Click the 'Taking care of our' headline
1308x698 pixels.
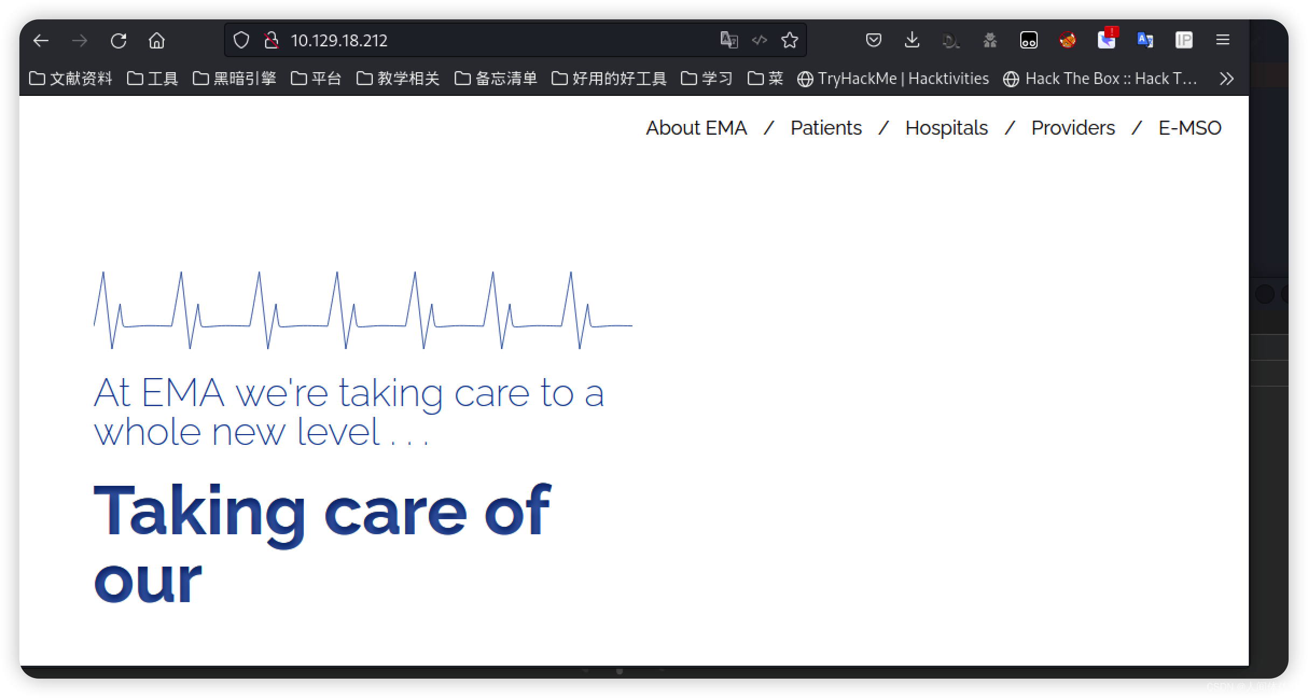pyautogui.click(x=322, y=542)
